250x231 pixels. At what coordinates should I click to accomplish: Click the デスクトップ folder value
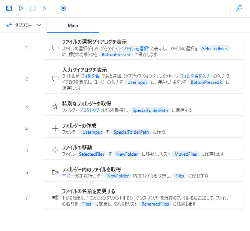(x=89, y=110)
